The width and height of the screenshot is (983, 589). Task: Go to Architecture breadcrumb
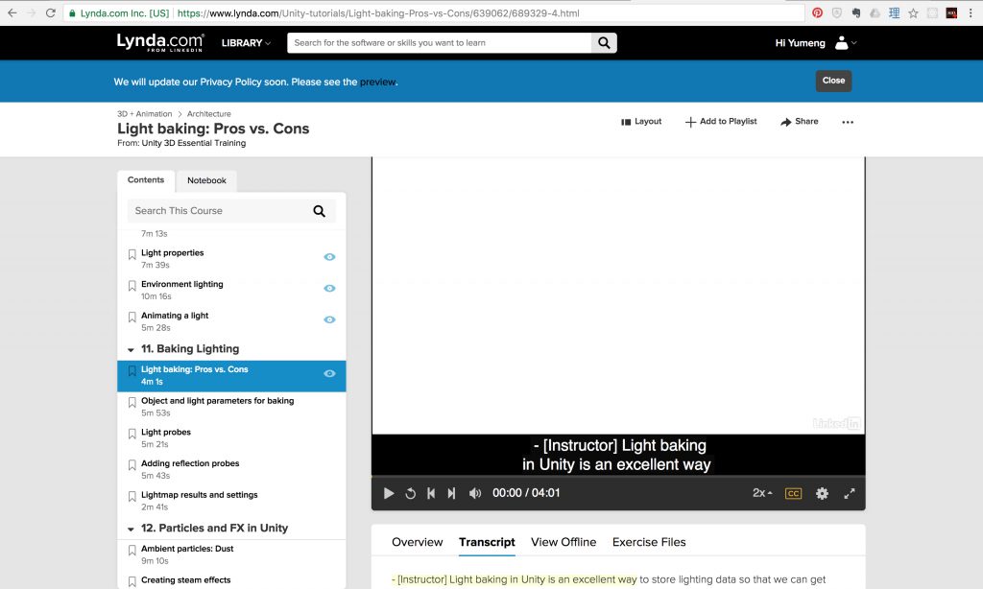click(x=208, y=114)
